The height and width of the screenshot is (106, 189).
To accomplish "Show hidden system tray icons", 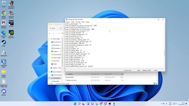I will (x=161, y=104).
